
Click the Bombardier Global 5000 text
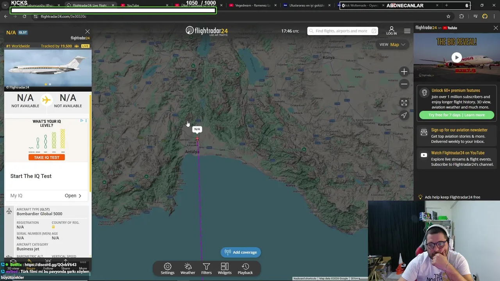point(39,214)
